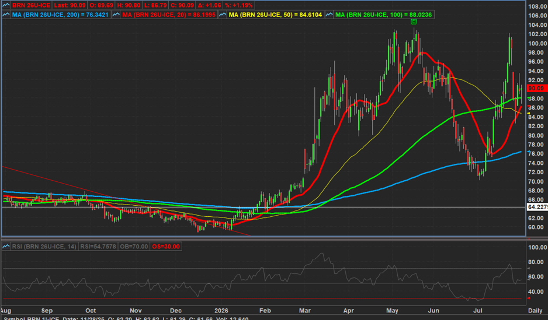Click the 100-period MA indicator icon
Viewport: 548px width, 320px height.
click(x=330, y=15)
